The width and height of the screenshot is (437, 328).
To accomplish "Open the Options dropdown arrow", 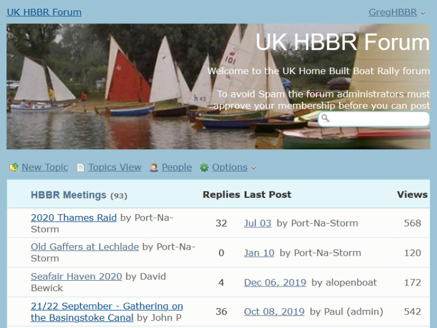I will (253, 168).
